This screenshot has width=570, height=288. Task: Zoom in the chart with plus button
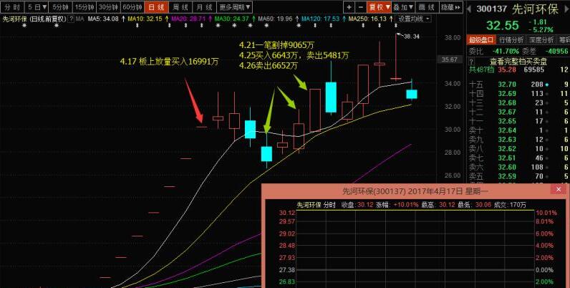pyautogui.click(x=349, y=7)
